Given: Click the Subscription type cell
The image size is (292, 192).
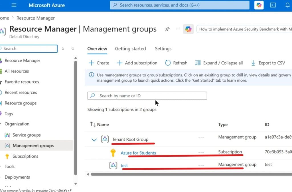Looking at the screenshot, I should tap(230, 152).
